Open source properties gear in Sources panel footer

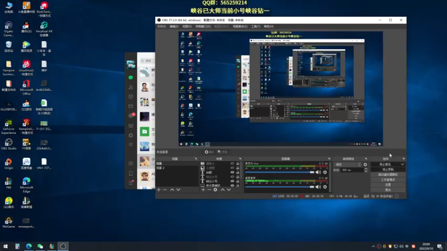[x=215, y=190]
